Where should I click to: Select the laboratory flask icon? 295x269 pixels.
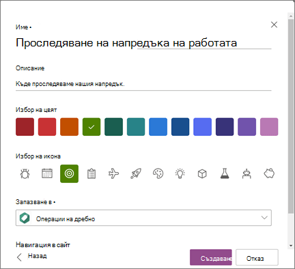coord(225,173)
